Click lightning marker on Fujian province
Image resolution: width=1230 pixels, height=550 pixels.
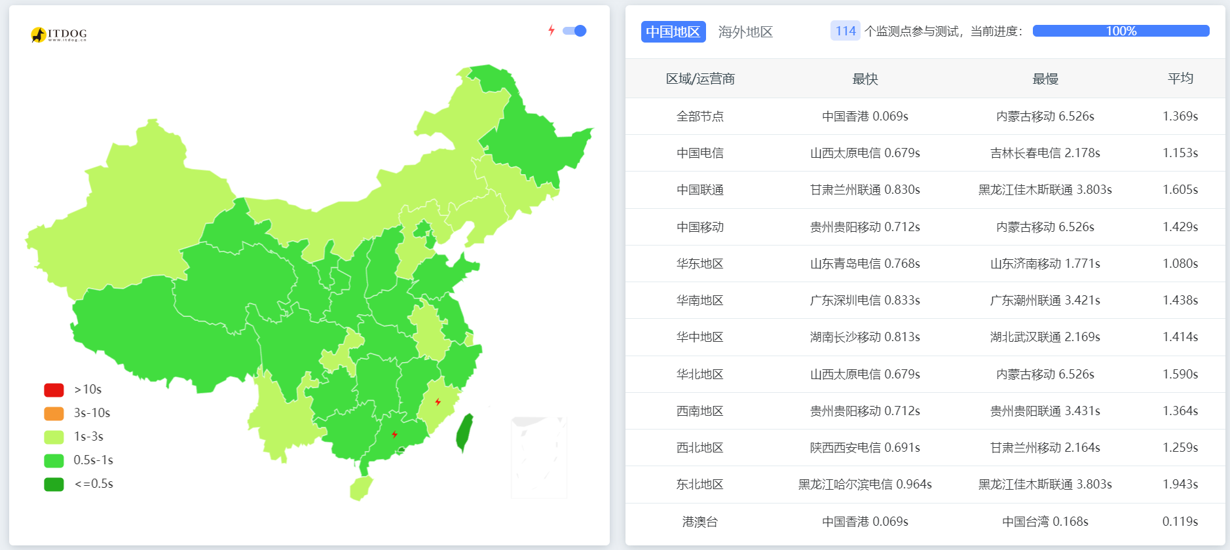click(438, 402)
